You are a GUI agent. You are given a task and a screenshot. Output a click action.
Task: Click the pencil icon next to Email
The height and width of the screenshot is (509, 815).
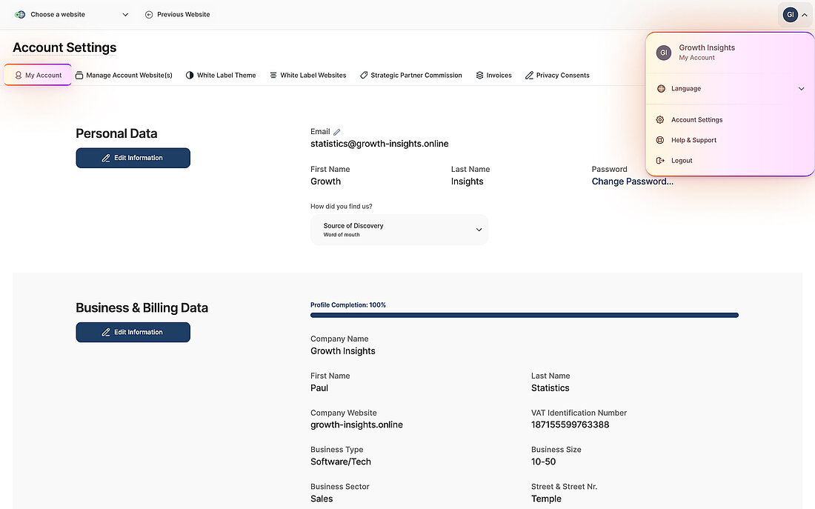[337, 131]
